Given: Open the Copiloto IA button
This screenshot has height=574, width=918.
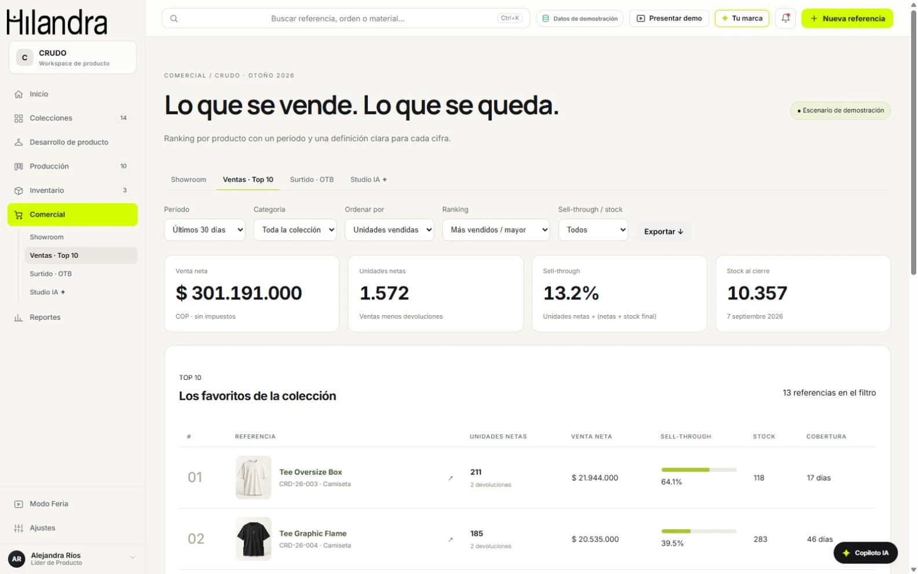Looking at the screenshot, I should (x=865, y=553).
